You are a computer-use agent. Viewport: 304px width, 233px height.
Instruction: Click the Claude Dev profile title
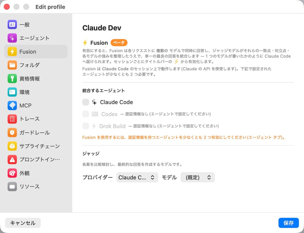click(x=102, y=28)
